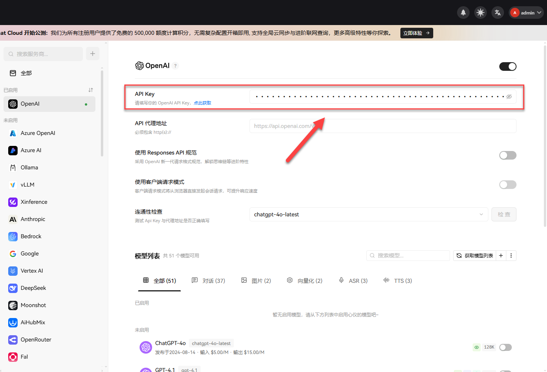Add a model using the plus icon
Viewport: 547px width, 372px height.
click(x=501, y=255)
